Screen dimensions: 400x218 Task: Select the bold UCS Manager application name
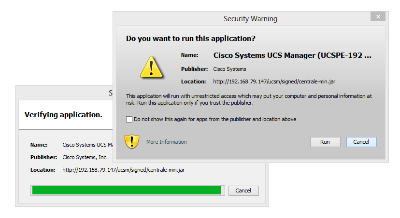click(x=292, y=55)
